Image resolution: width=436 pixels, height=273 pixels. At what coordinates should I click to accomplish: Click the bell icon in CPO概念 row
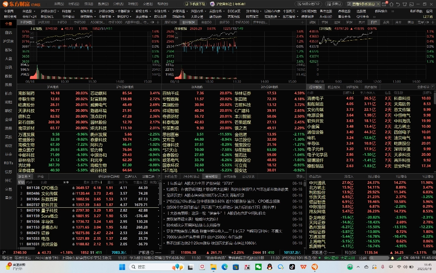click(73, 188)
